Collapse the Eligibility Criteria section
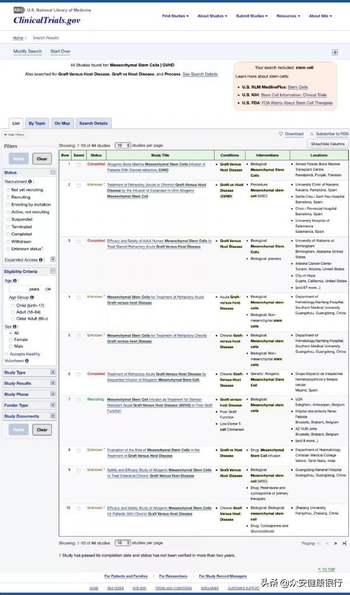The width and height of the screenshot is (350, 595). [x=52, y=271]
